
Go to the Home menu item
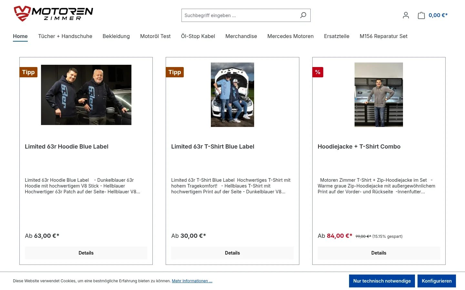click(x=20, y=36)
